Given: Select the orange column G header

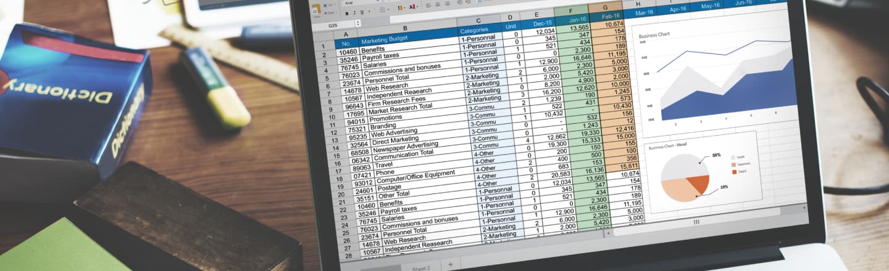Looking at the screenshot, I should (x=605, y=7).
